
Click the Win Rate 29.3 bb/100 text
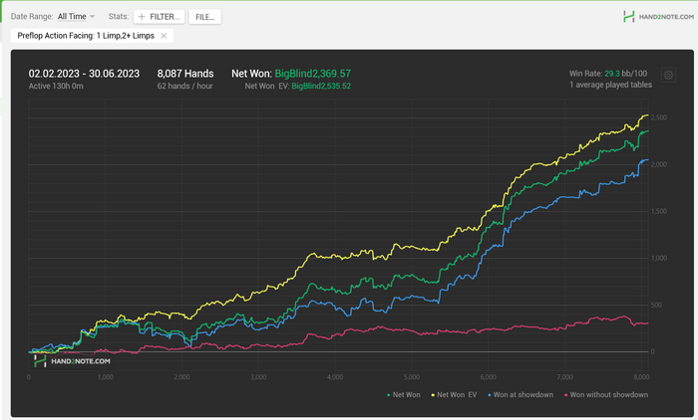click(x=608, y=74)
